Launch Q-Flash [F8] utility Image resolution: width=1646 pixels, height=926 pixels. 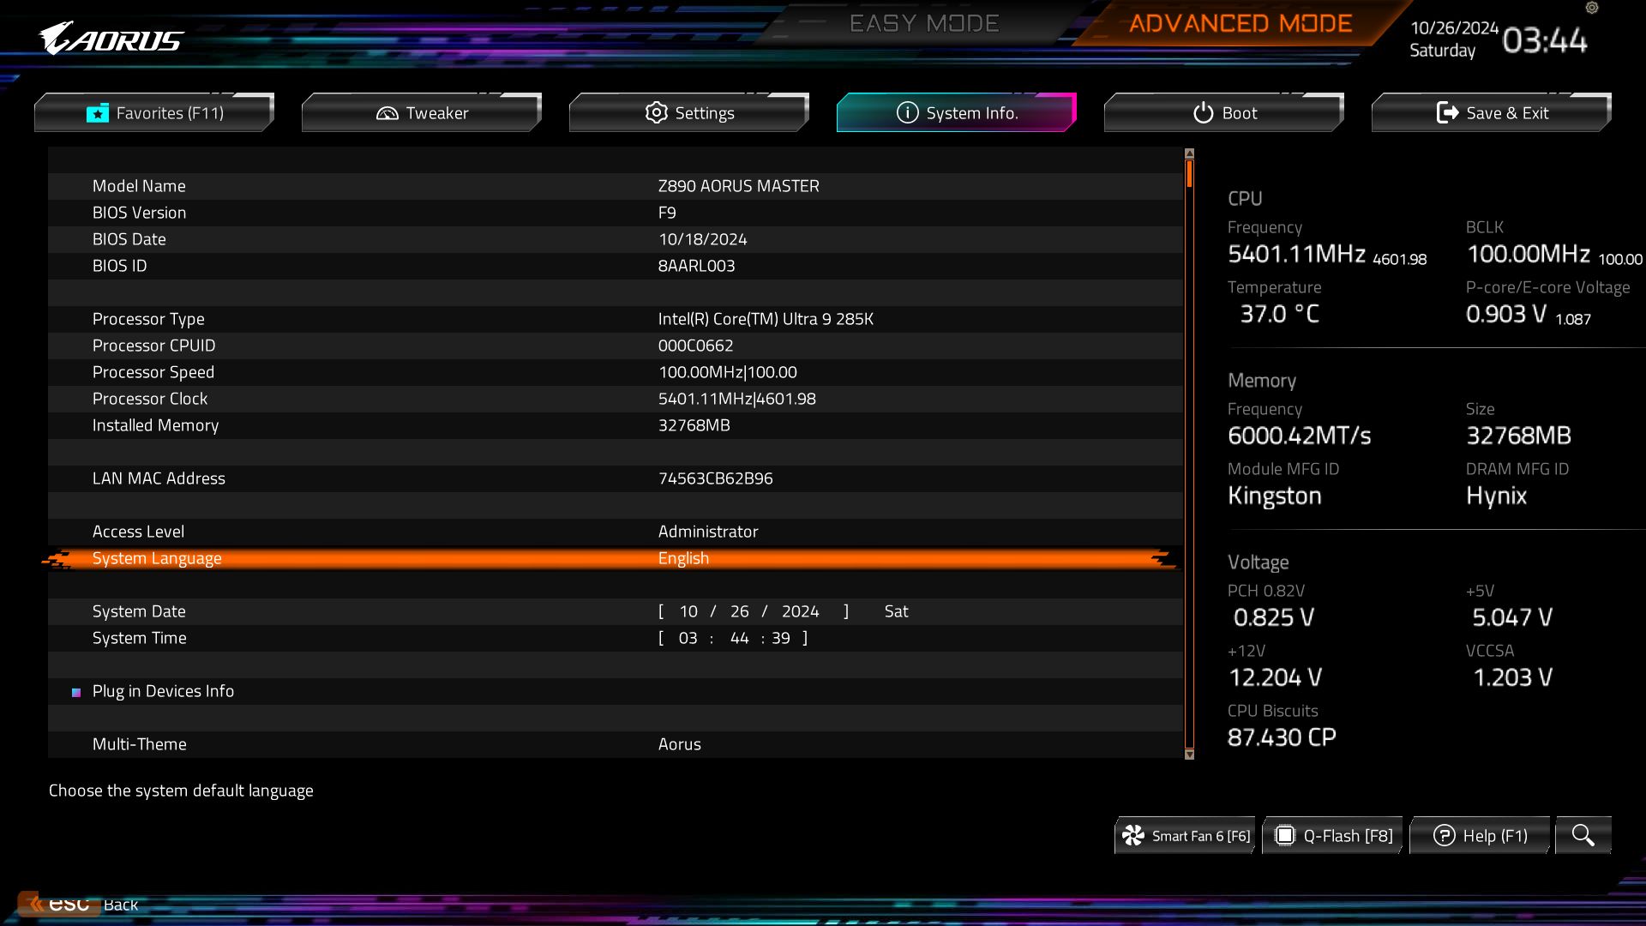[1332, 835]
